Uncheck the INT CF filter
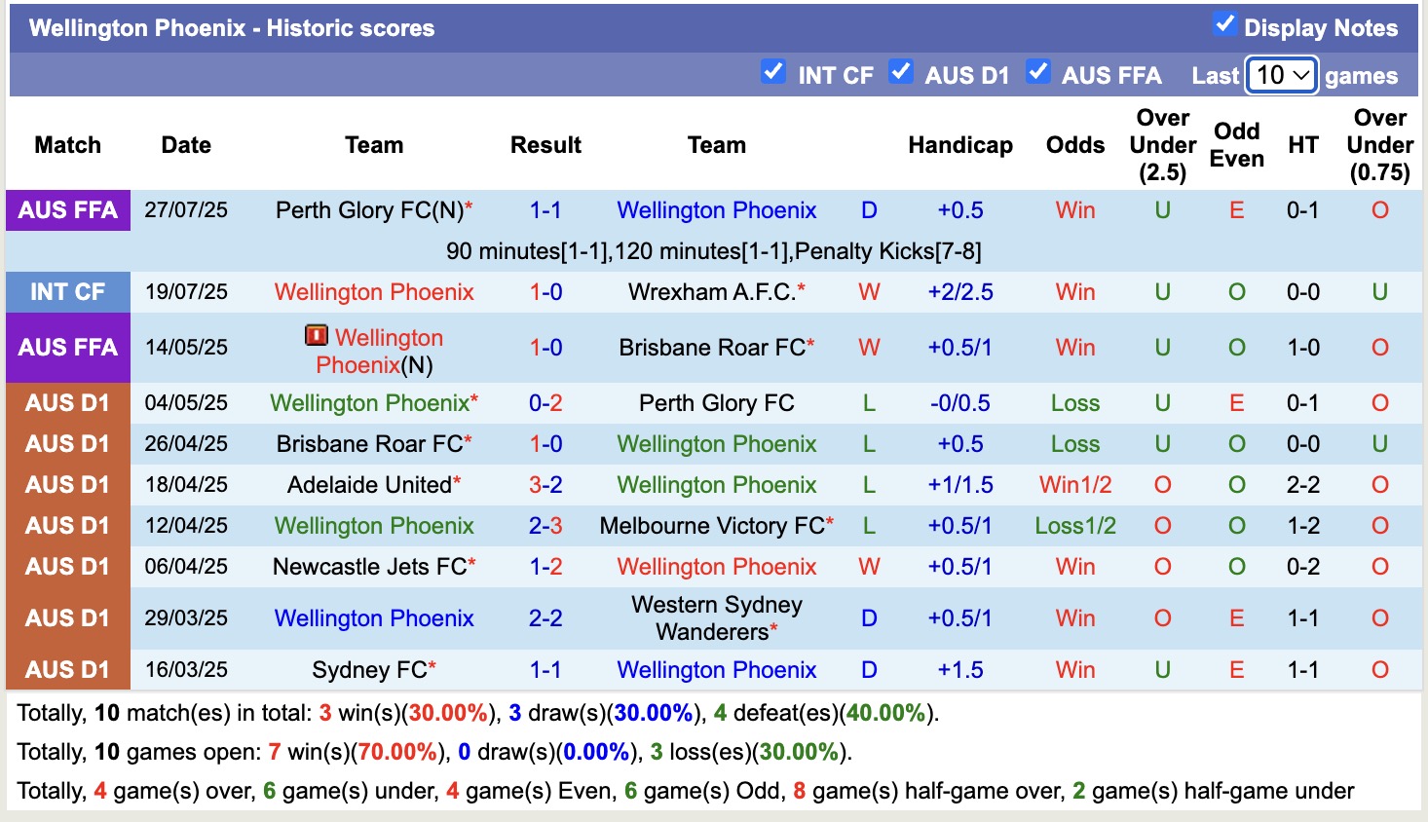Image resolution: width=1428 pixels, height=822 pixels. (773, 72)
